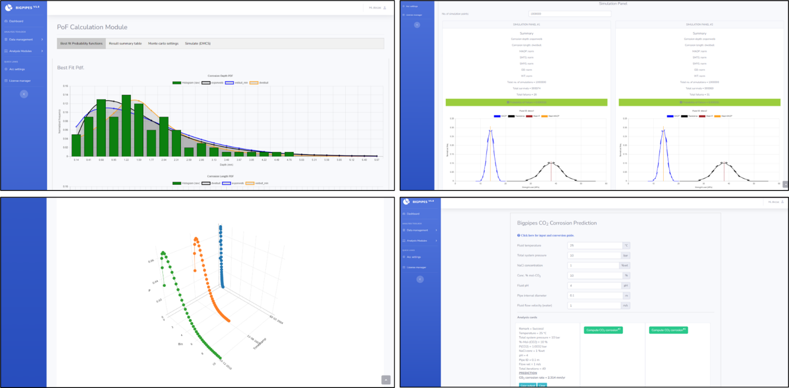
Task: Collapse the sidebar beside the Simulation Panel
Action: click(417, 24)
